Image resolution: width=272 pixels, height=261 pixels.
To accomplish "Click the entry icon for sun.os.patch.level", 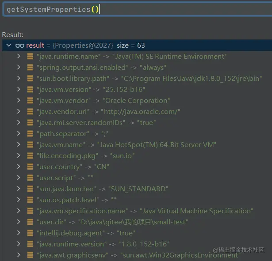I will (x=30, y=200).
